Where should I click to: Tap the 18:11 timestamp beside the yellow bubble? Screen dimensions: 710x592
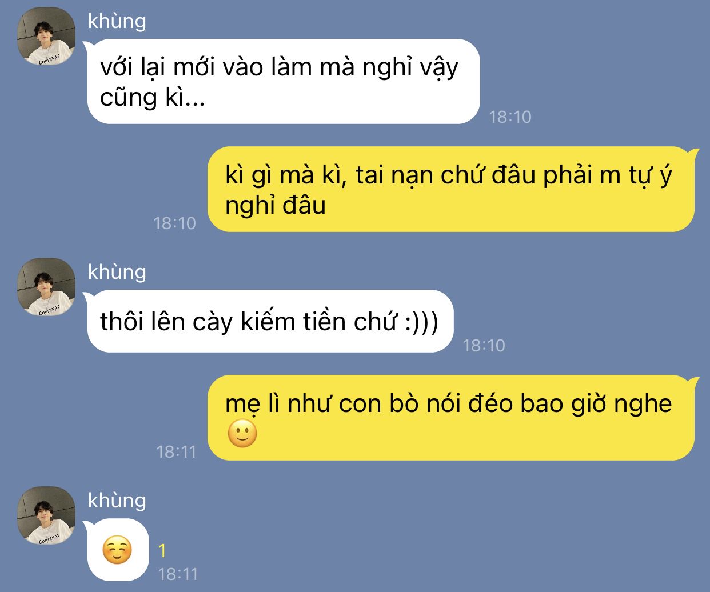coord(177,452)
